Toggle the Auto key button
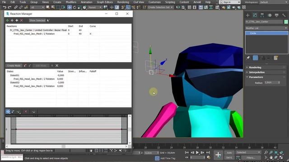The width and height of the screenshot is (289, 162). [229, 153]
